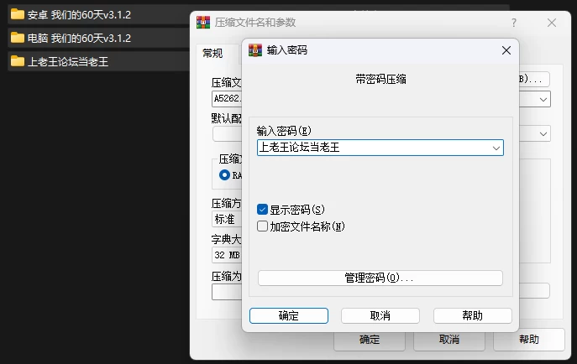Uncheck the 显示密码(S) checkbox
Viewport: 577px width, 364px height.
[262, 210]
